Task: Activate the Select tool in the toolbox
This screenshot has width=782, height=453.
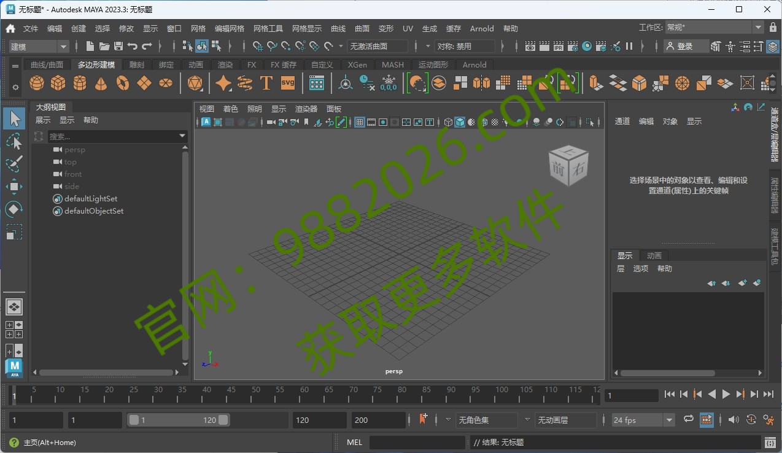Action: [x=14, y=118]
